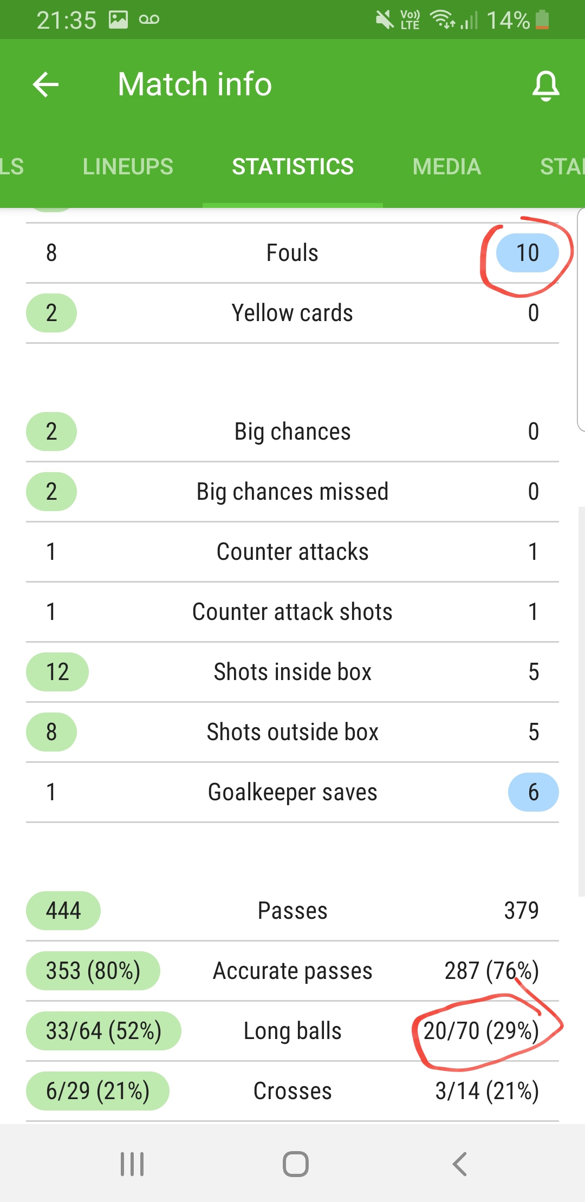Tap the Accurate passes 353 (80%) badge
The height and width of the screenshot is (1202, 585).
93,971
